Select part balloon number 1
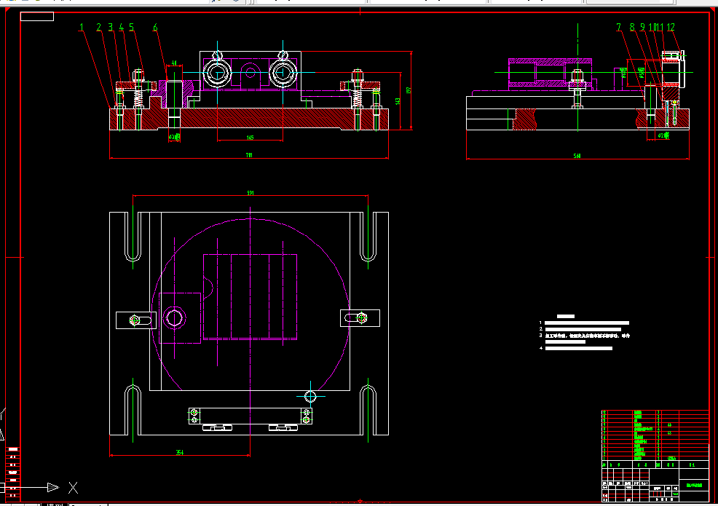Screen dimensions: 718x506 pyautogui.click(x=82, y=28)
